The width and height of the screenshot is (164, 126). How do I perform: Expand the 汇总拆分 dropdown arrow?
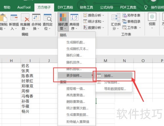click(x=118, y=29)
